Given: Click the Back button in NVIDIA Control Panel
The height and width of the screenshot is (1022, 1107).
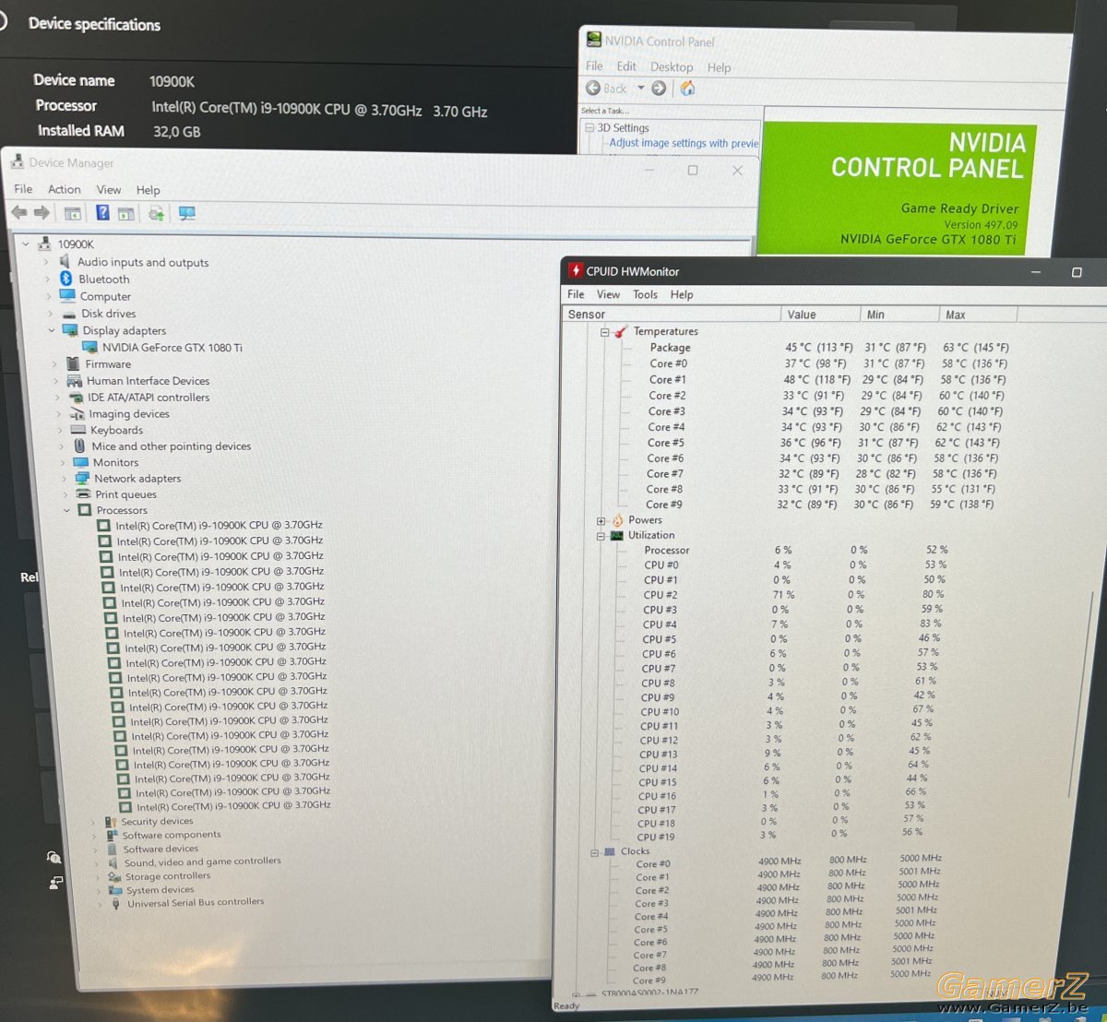Looking at the screenshot, I should pyautogui.click(x=606, y=89).
